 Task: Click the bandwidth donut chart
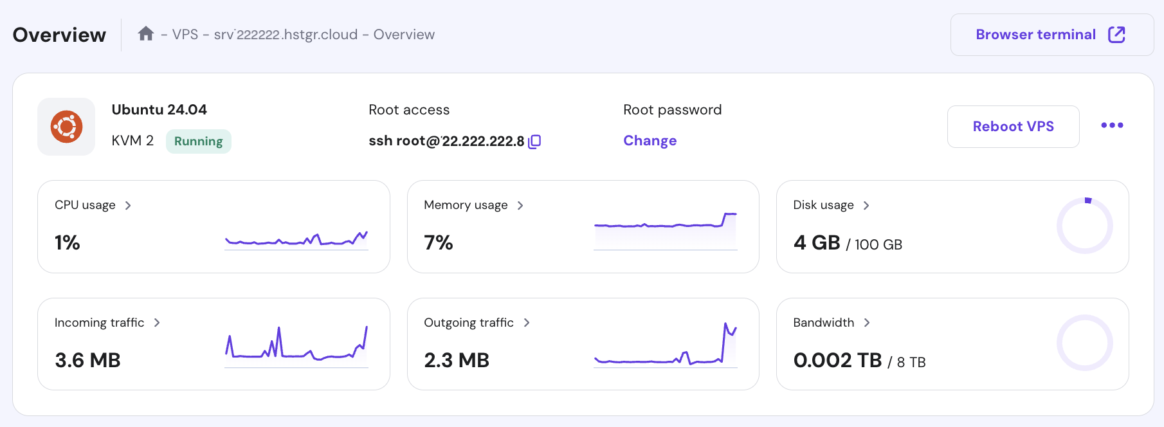click(1084, 343)
